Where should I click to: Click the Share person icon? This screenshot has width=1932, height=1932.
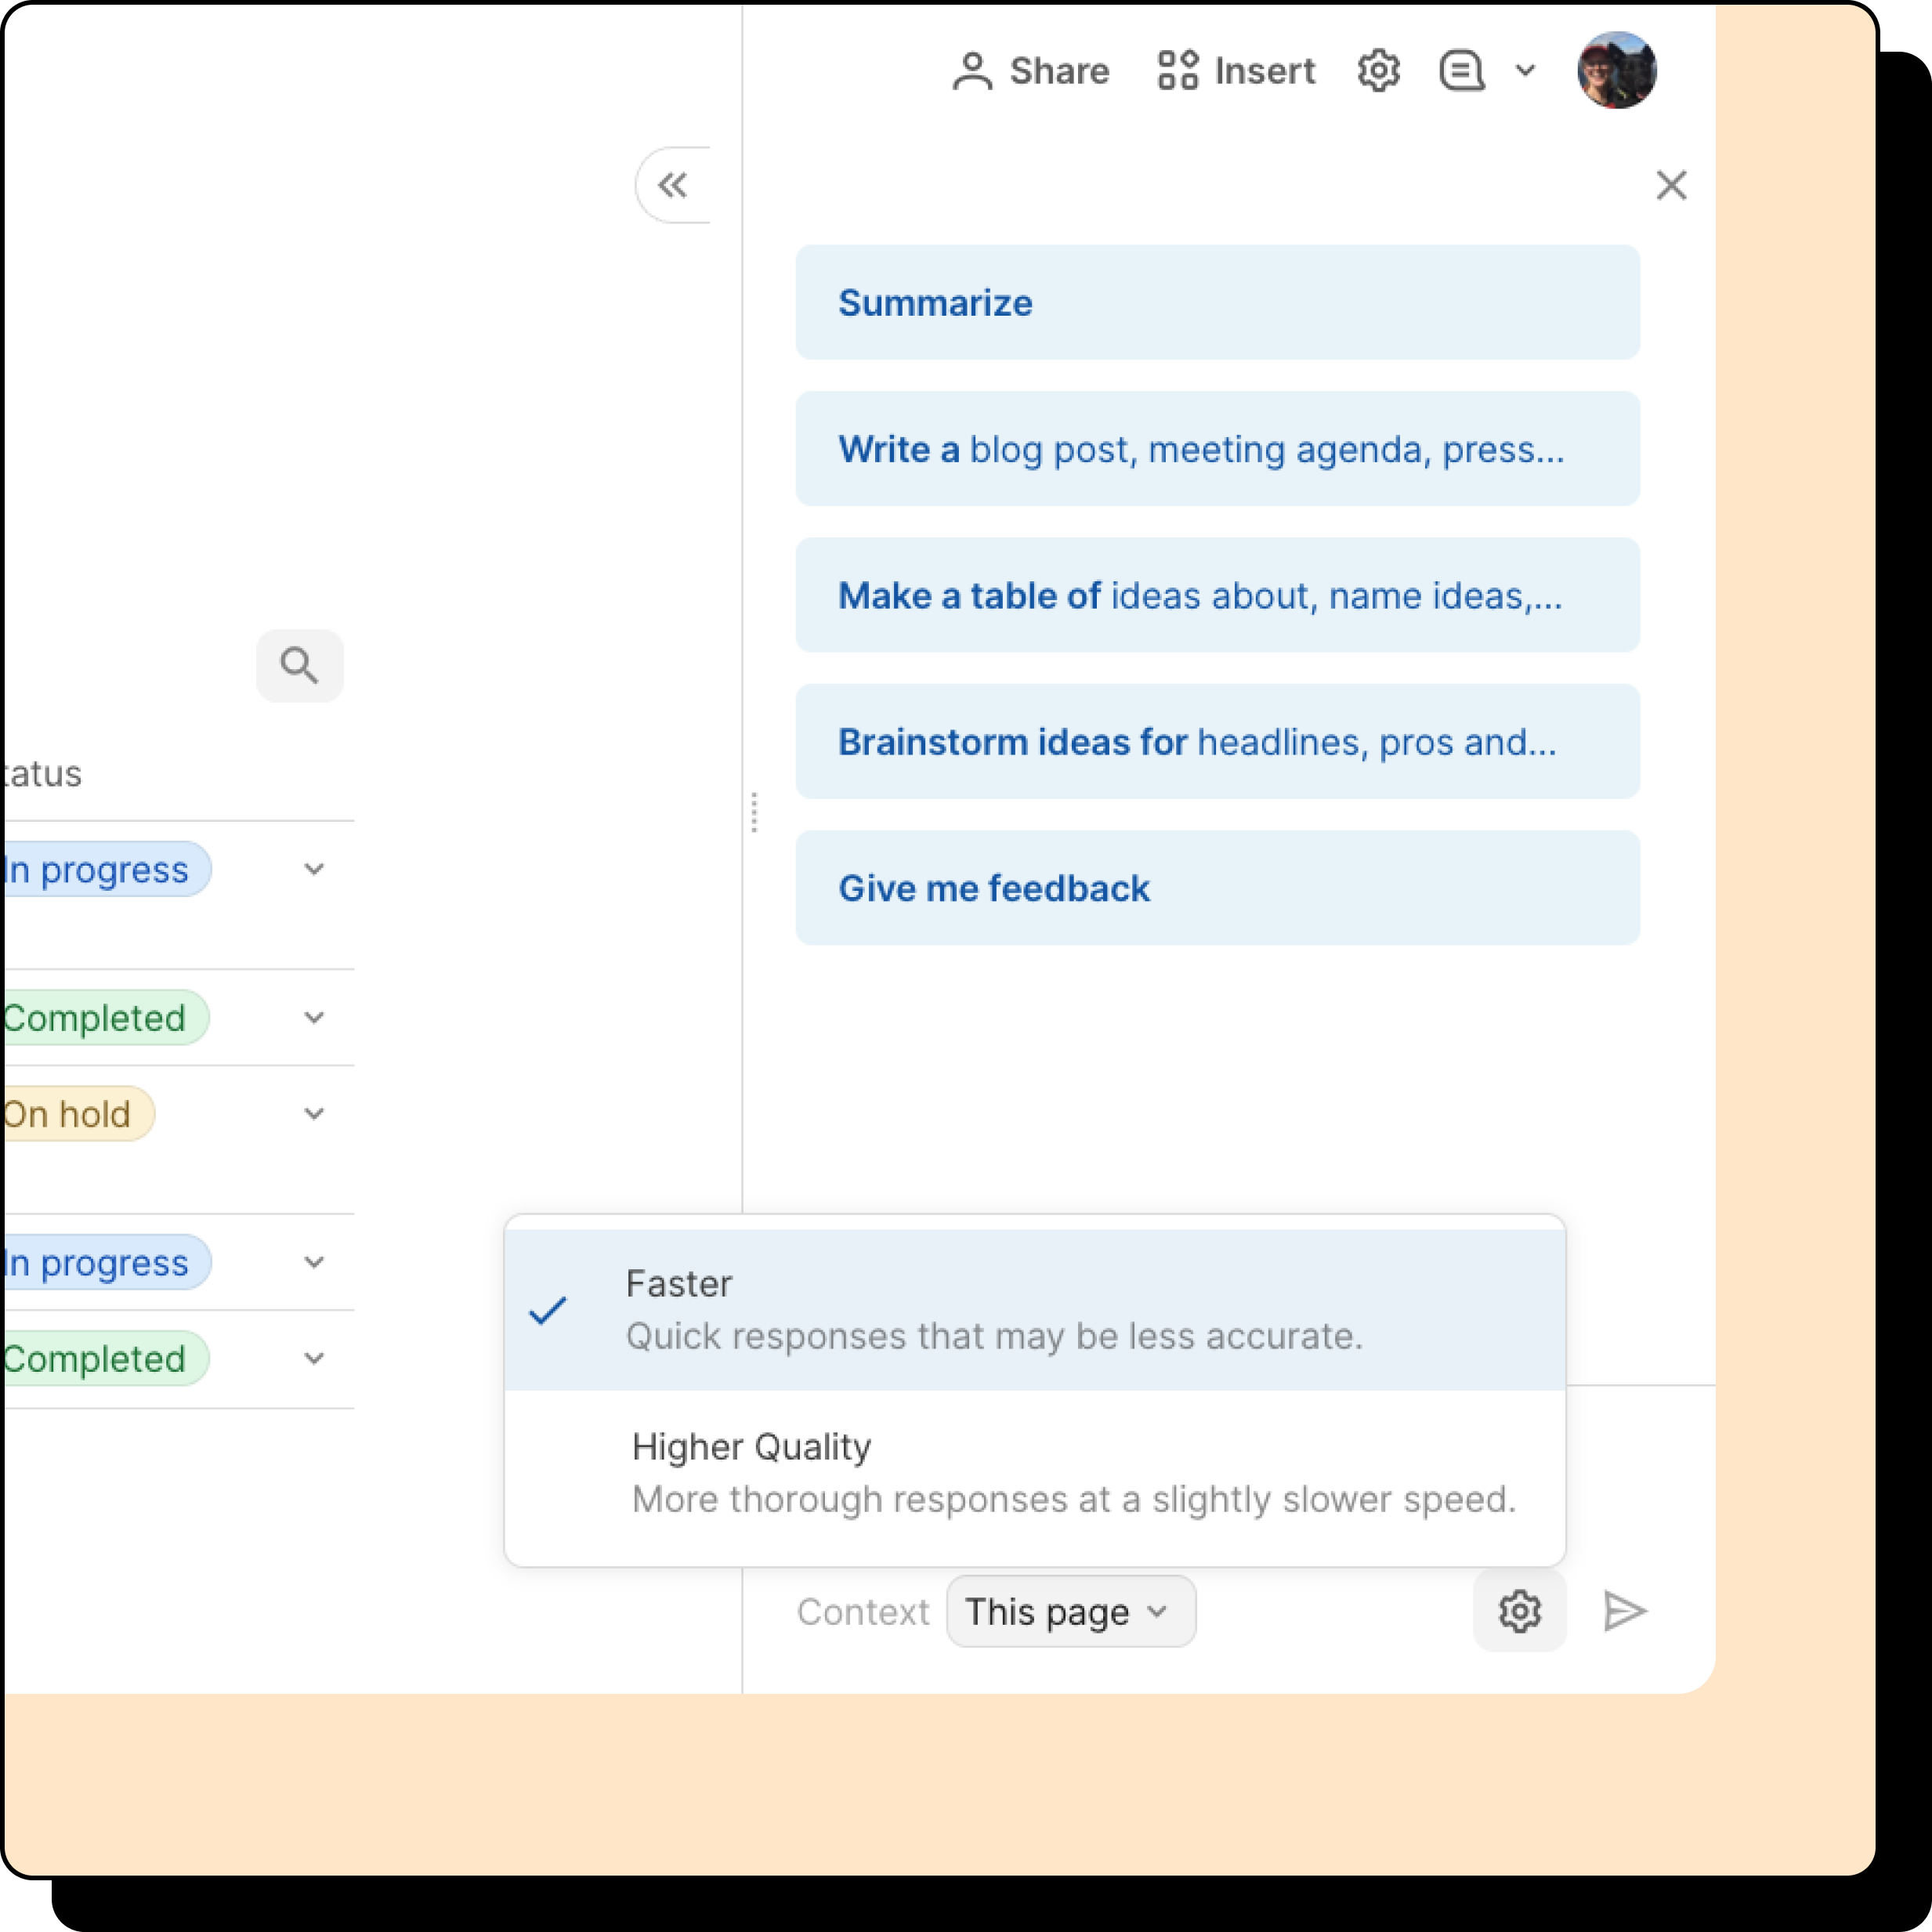(971, 71)
